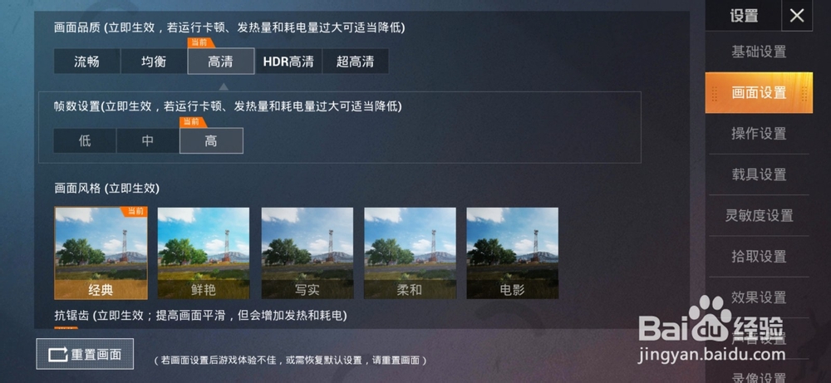Go to 载具设置 tab

[x=759, y=174]
